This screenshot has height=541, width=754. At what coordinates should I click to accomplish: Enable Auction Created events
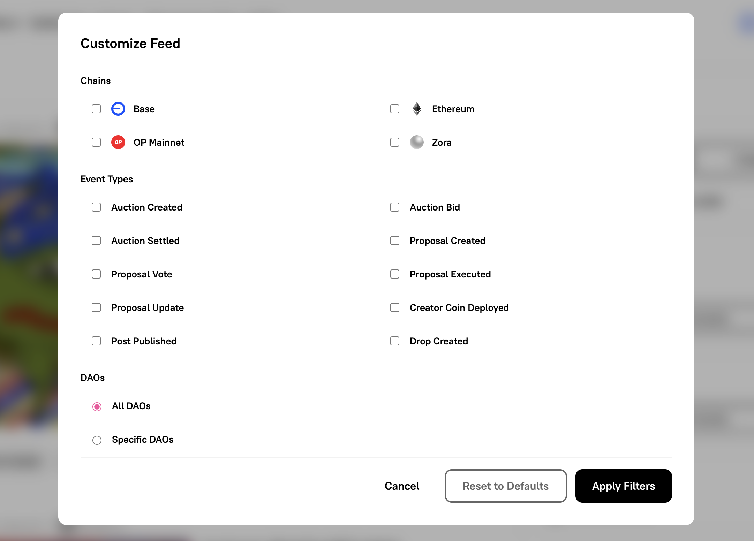tap(96, 207)
